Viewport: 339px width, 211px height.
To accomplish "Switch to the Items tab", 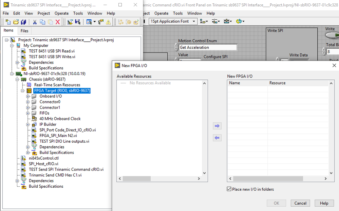I will [x=8, y=30].
